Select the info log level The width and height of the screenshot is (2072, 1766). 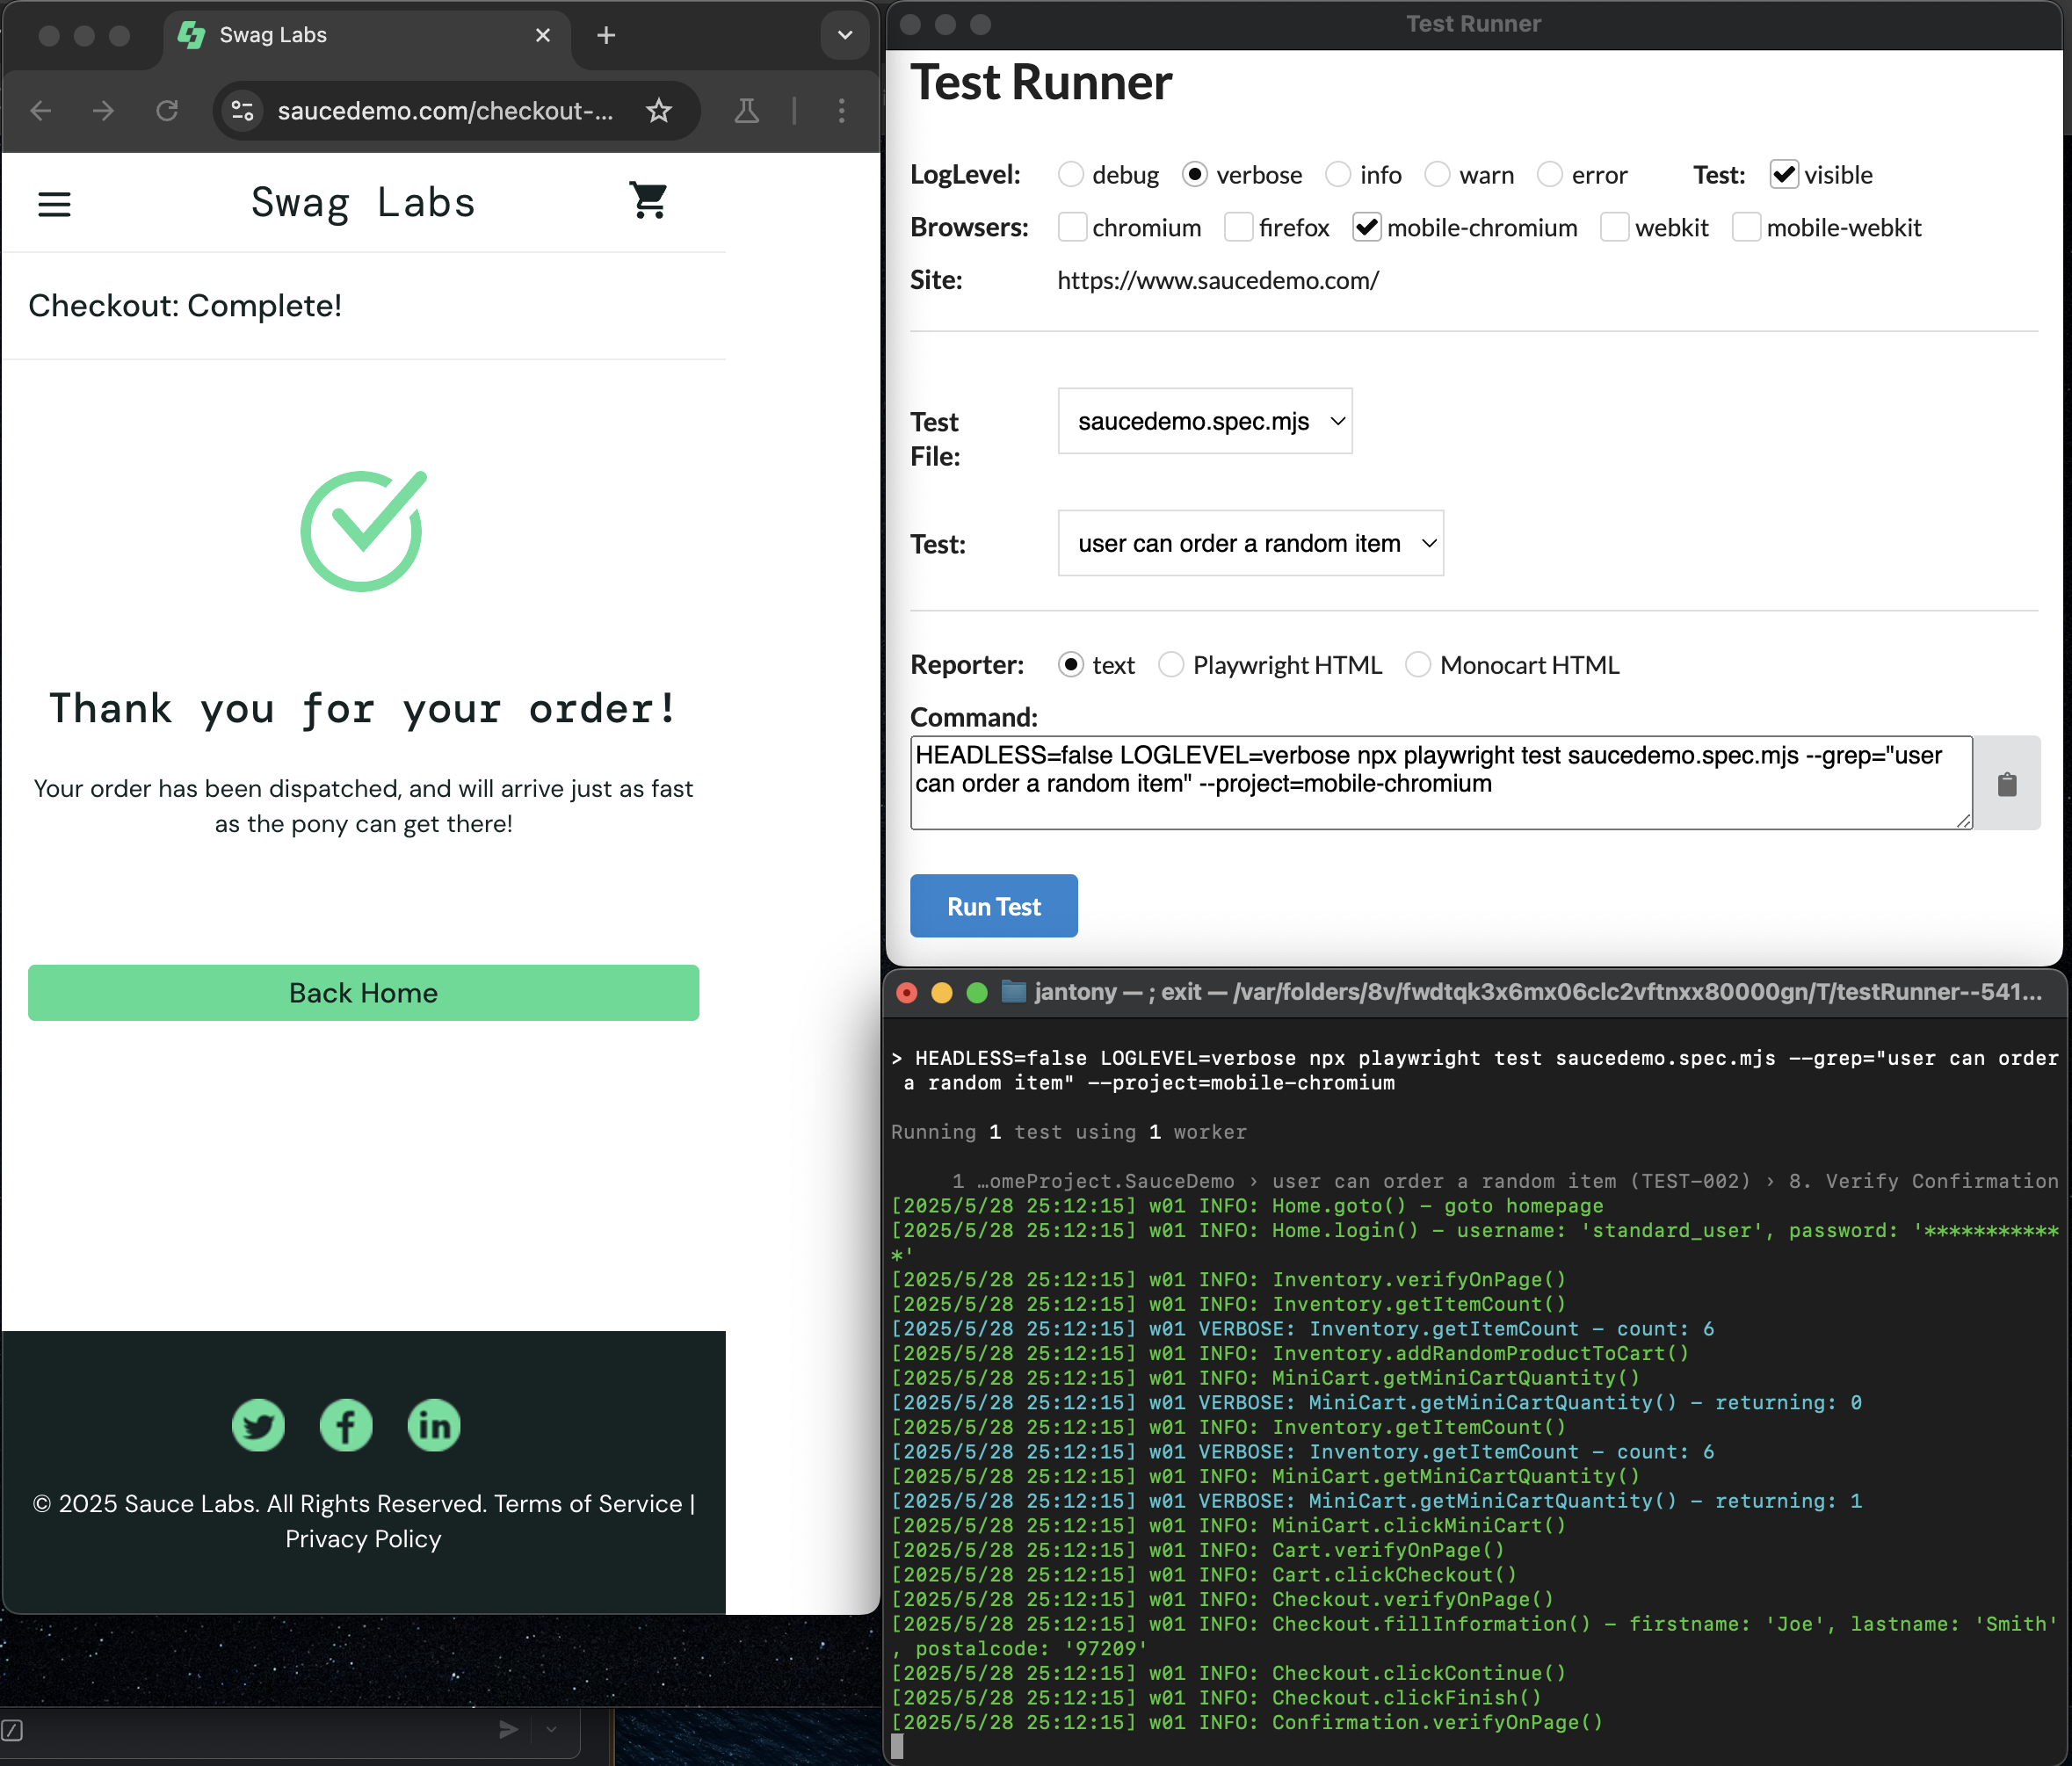(x=1338, y=174)
